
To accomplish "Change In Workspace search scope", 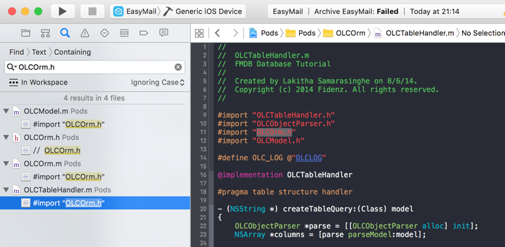I will pos(38,83).
